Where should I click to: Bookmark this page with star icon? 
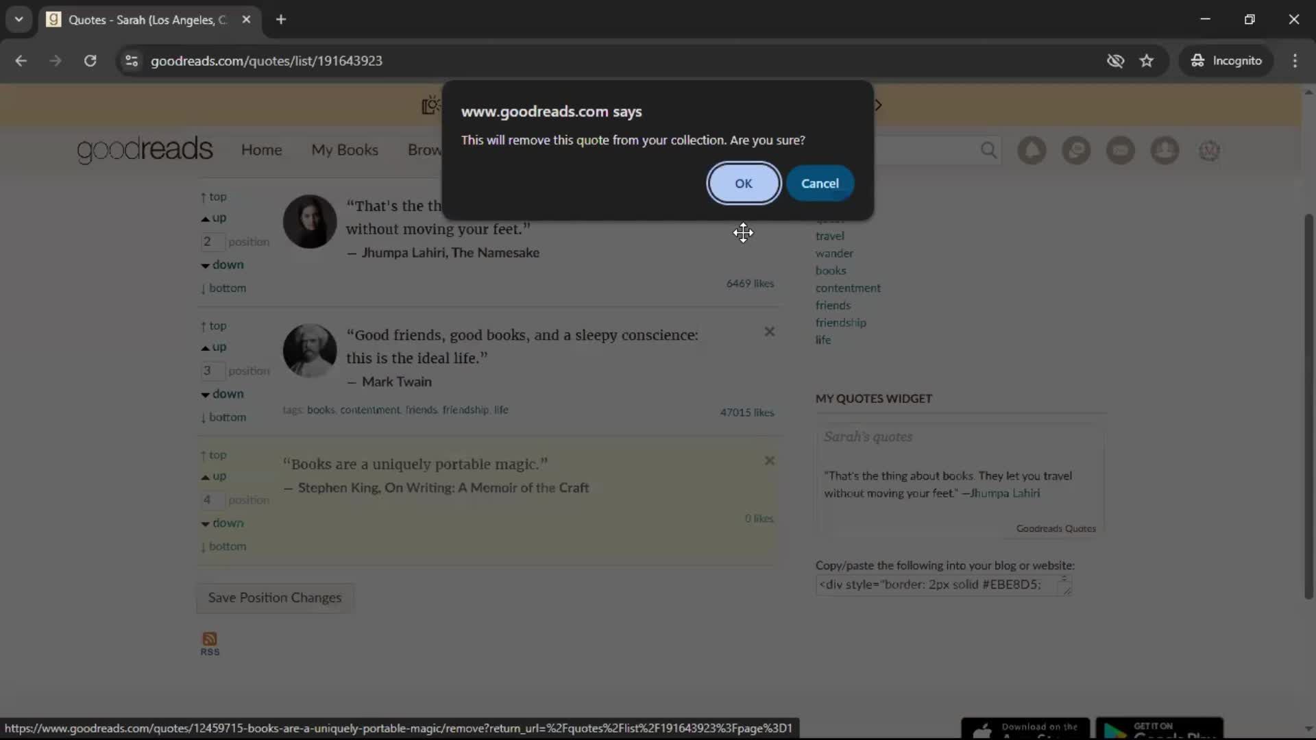coord(1146,61)
